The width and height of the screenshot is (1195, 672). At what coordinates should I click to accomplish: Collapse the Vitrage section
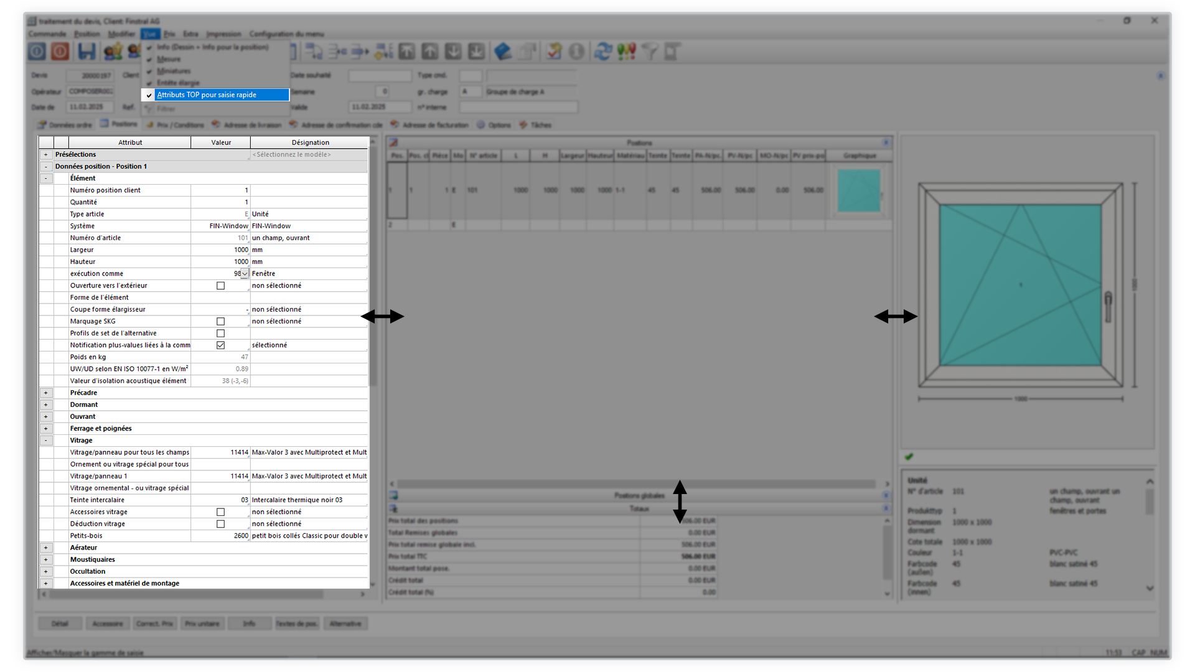coord(45,440)
